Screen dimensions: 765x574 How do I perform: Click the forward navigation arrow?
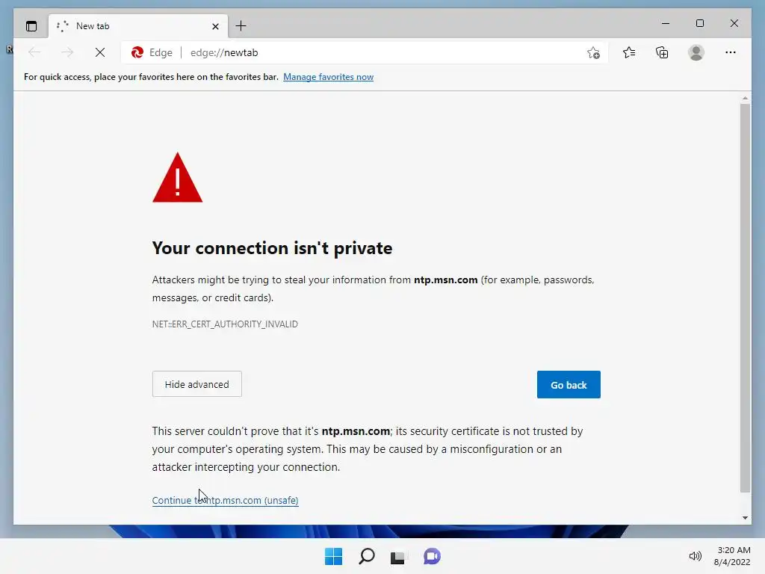pyautogui.click(x=66, y=53)
